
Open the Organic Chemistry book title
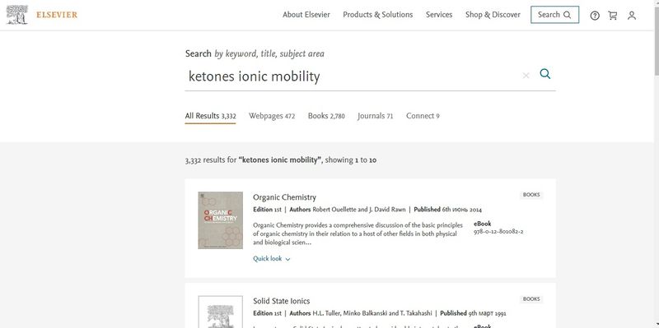[284, 197]
